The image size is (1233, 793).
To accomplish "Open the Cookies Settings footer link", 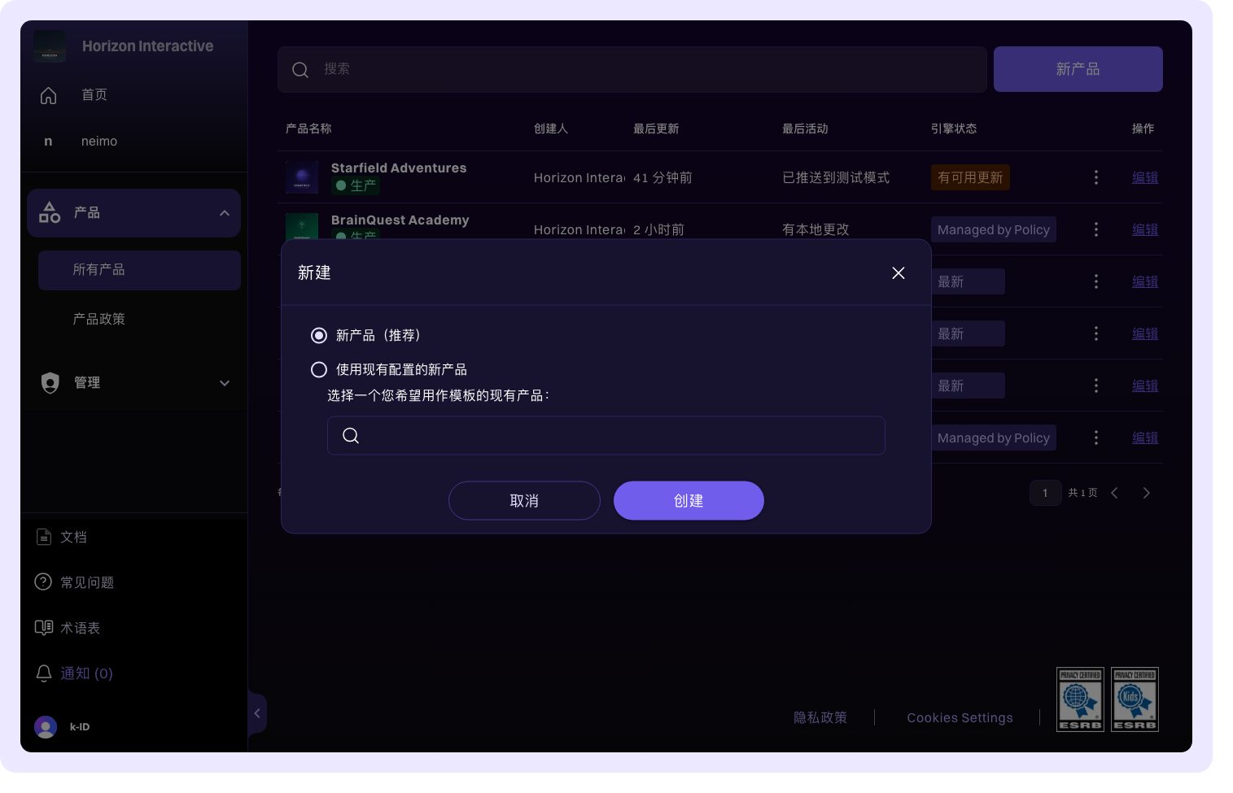I will 960,717.
